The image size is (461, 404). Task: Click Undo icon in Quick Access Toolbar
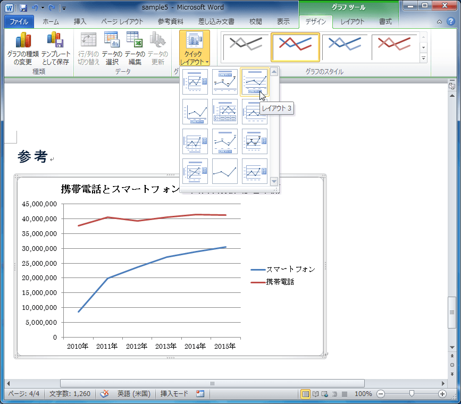coord(35,8)
